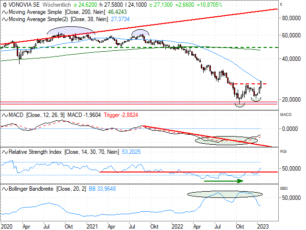Viewport: 306px width, 230px height.
Task: Click the euro currency symbol on the axis
Action: [x=281, y=4]
